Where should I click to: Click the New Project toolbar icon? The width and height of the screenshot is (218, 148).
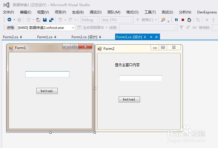(x=28, y=20)
